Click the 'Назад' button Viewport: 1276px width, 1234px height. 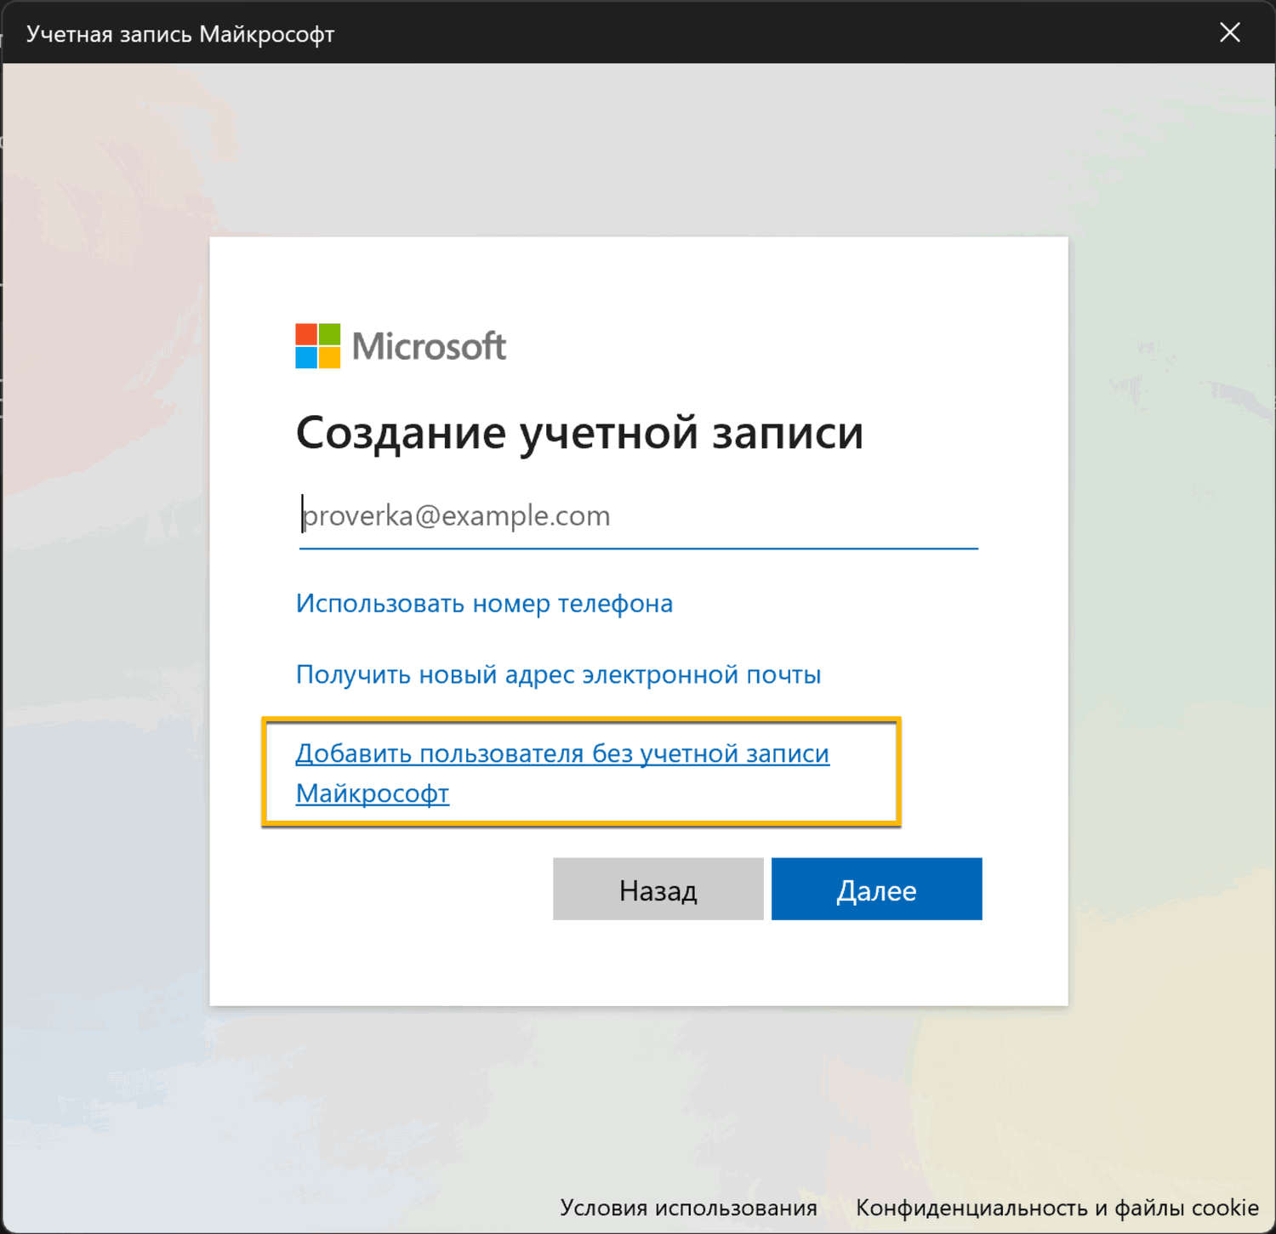pyautogui.click(x=658, y=890)
